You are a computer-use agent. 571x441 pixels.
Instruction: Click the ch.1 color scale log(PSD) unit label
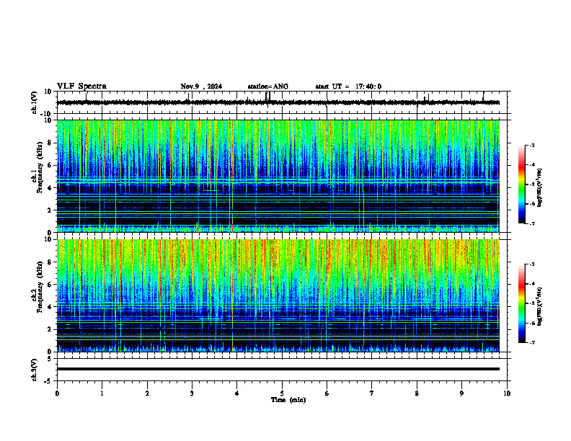pyautogui.click(x=540, y=187)
